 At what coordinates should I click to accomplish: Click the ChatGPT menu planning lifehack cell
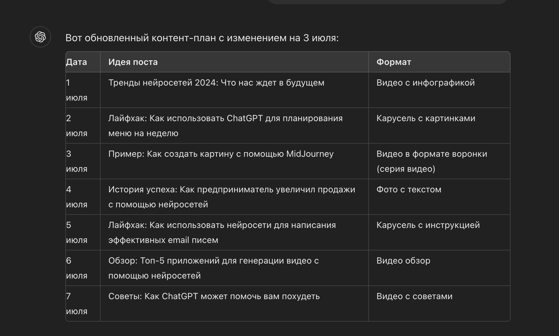(x=234, y=126)
